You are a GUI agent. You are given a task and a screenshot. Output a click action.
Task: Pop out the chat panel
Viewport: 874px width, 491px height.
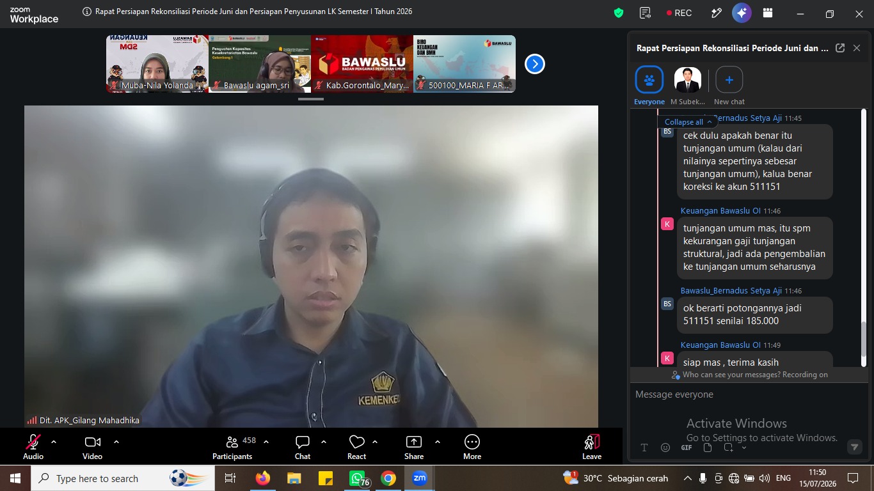click(840, 48)
